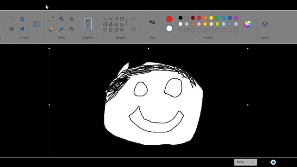
Task: Choose the Curve shape
Action: [110, 19]
